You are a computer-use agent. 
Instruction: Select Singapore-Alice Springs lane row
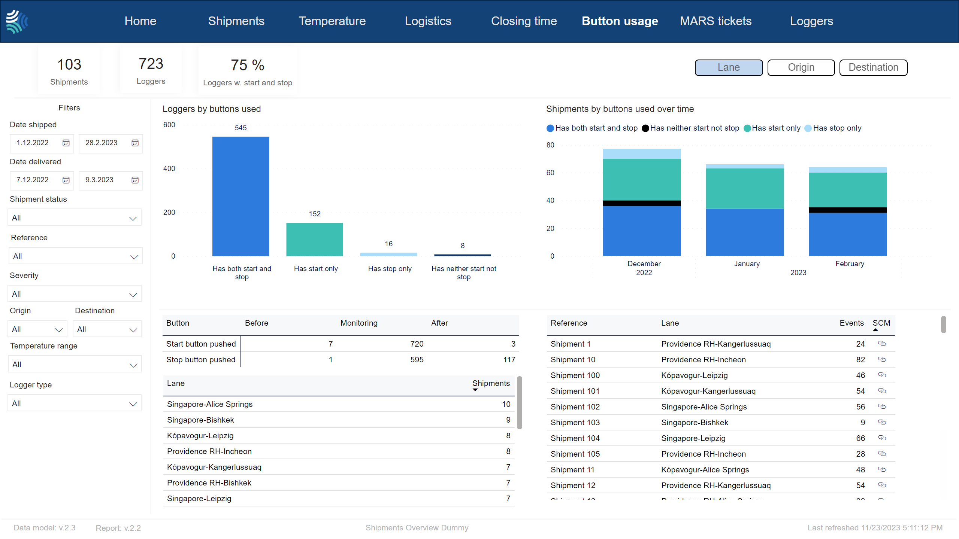tap(339, 404)
